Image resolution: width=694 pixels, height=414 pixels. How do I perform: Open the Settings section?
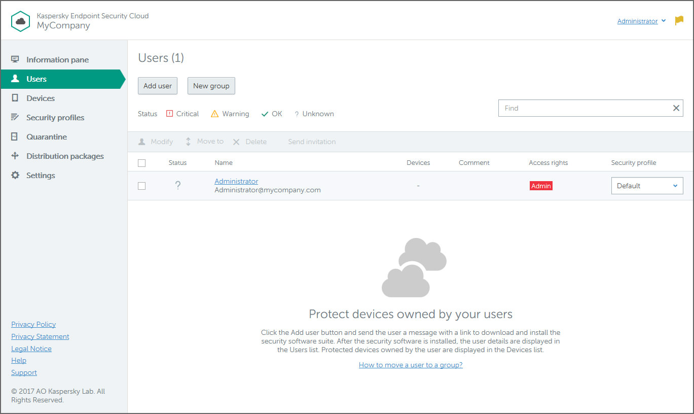(x=41, y=175)
